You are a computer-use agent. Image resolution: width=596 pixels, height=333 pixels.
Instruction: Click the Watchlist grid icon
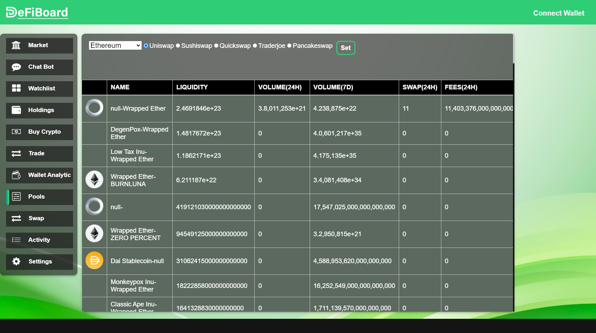click(x=16, y=88)
